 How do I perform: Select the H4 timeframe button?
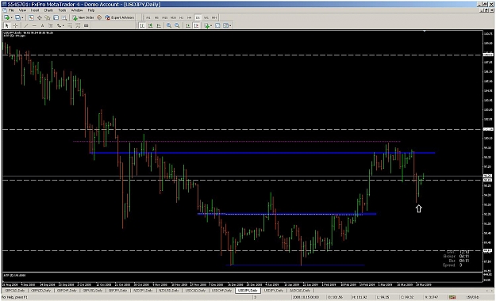(x=189, y=17)
